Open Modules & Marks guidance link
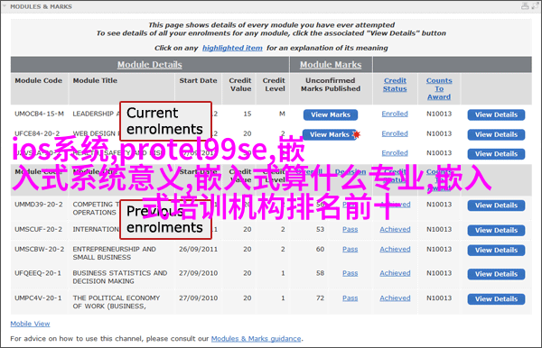 pos(257,339)
